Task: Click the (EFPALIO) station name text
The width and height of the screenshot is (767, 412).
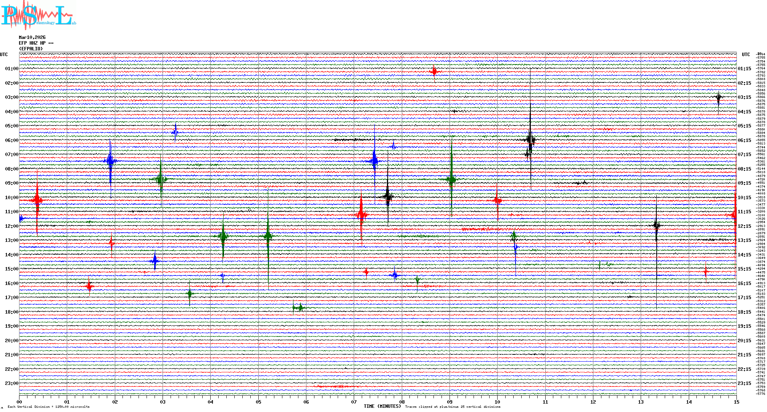Action: click(x=31, y=49)
